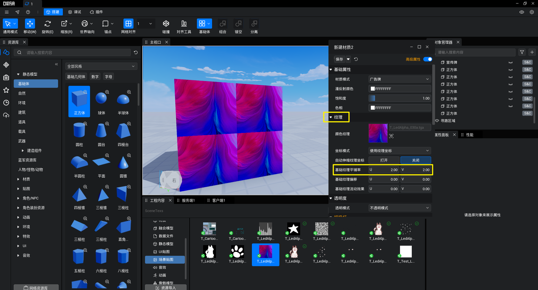Open the 对齐工具 alignment tool

tap(184, 24)
